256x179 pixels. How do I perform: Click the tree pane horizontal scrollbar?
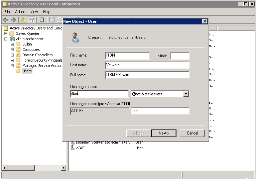coord(33,167)
